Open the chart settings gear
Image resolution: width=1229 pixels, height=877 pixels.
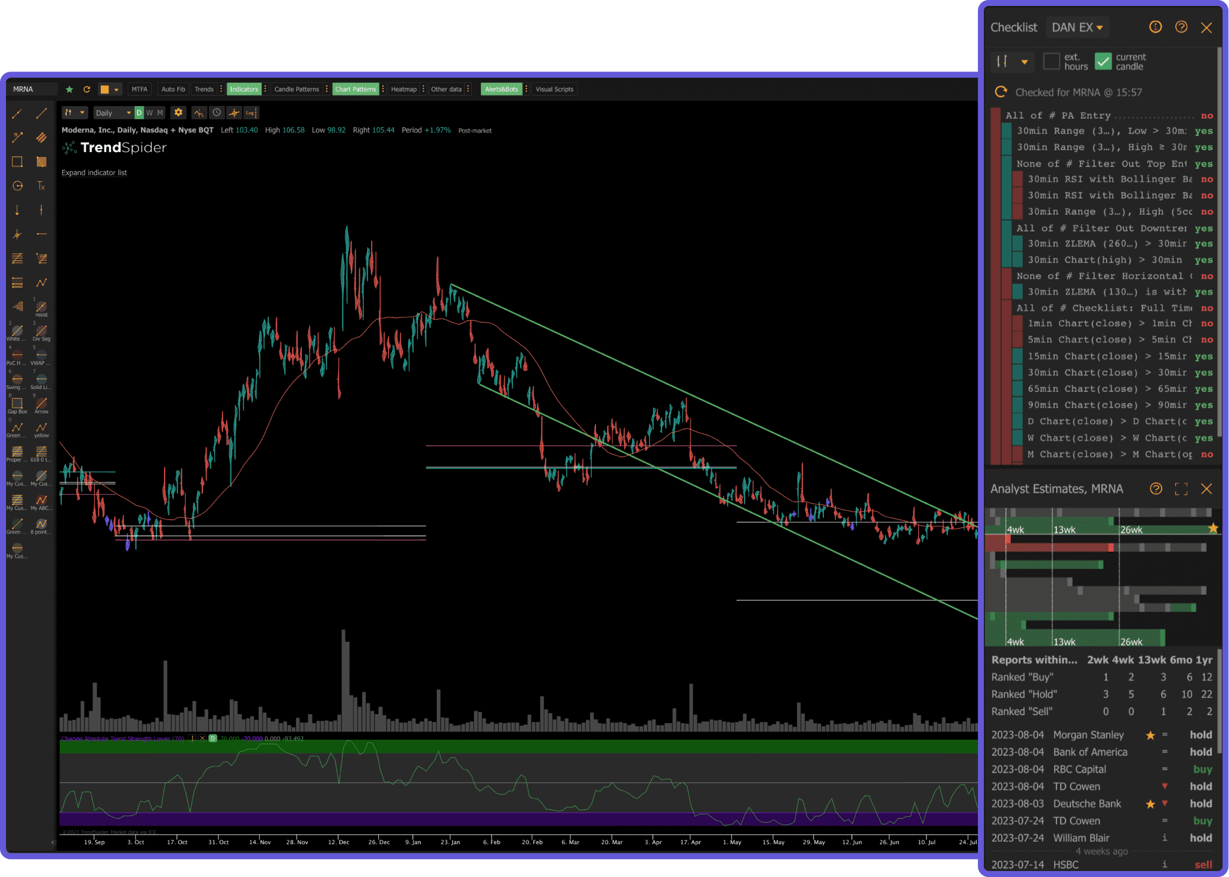point(178,112)
